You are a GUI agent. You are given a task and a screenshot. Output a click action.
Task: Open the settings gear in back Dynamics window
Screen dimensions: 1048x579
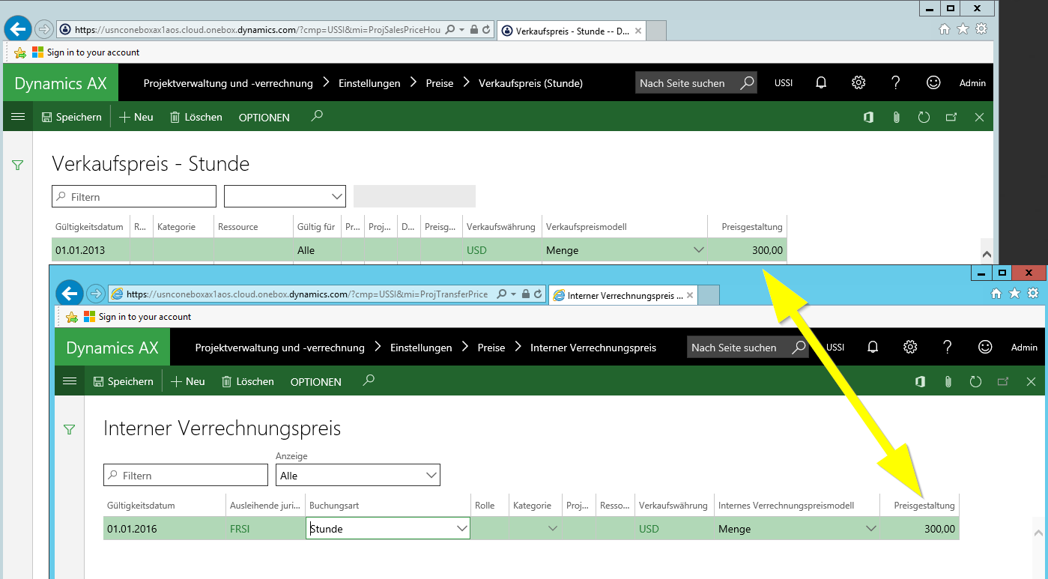858,83
